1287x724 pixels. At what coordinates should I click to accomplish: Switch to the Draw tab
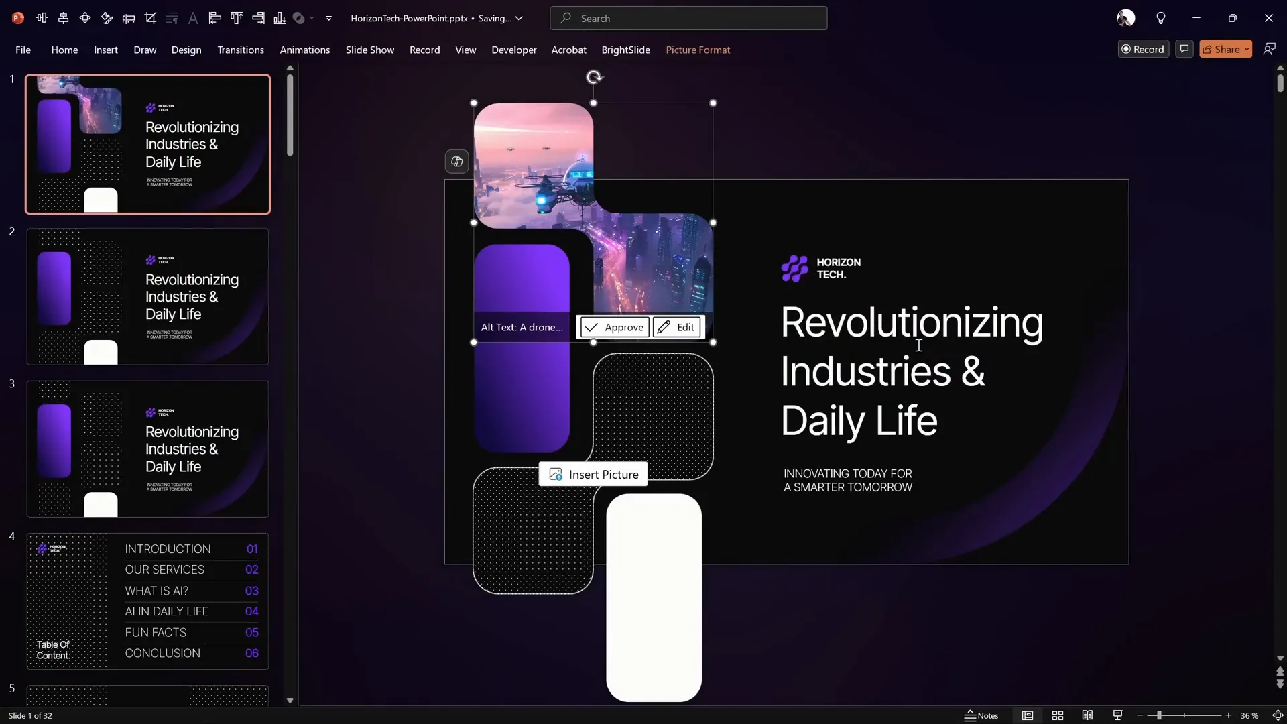(145, 50)
